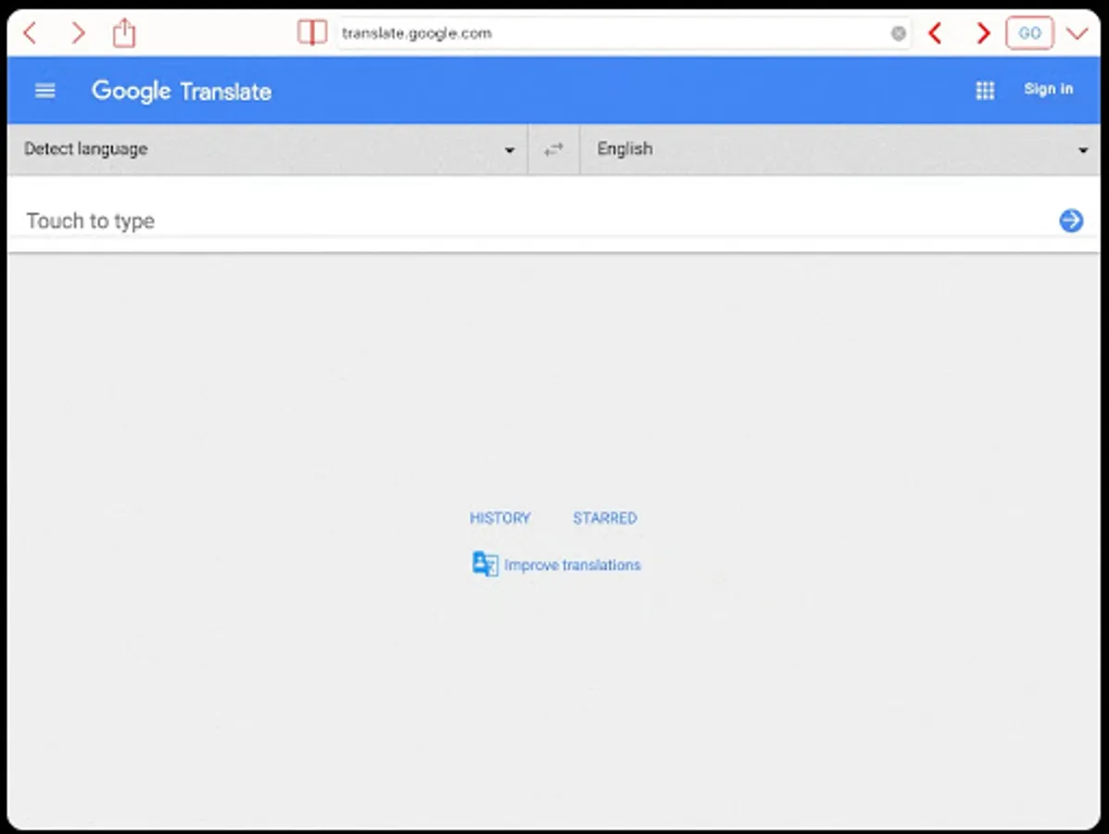Swap source and target languages

click(x=553, y=149)
